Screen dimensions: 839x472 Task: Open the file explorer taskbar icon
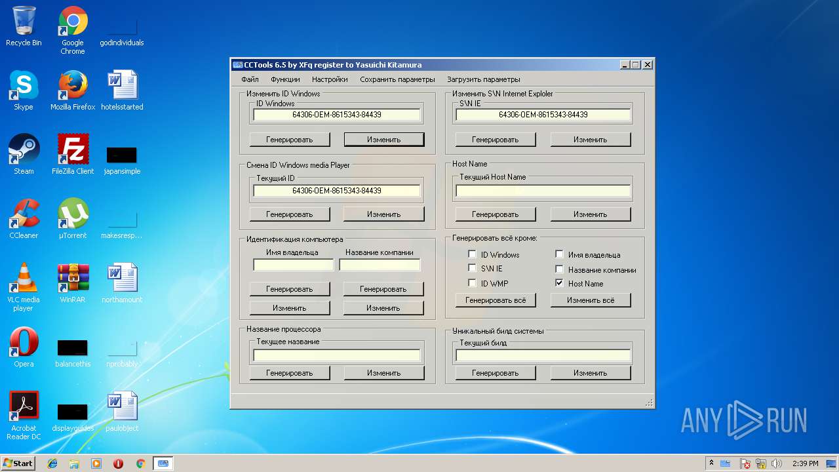point(74,463)
